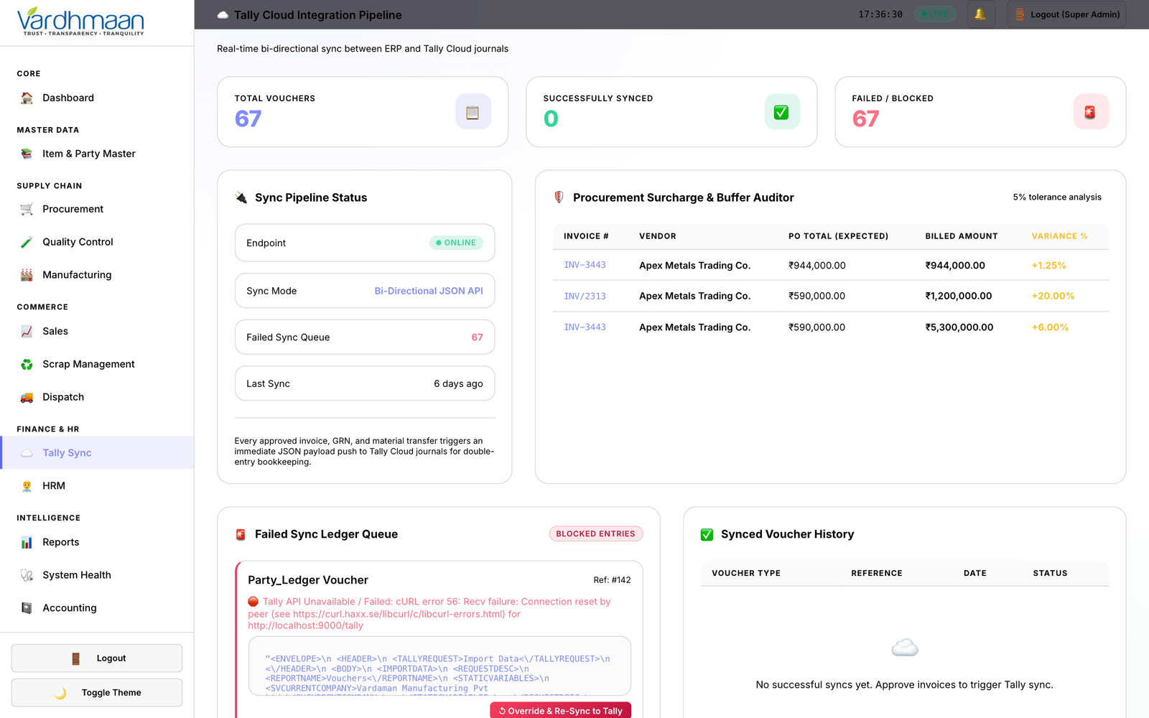Click the VARIANCE % column header

pos(1059,236)
